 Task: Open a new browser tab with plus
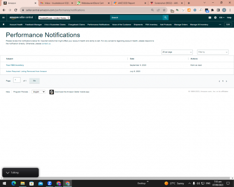click(x=189, y=3)
